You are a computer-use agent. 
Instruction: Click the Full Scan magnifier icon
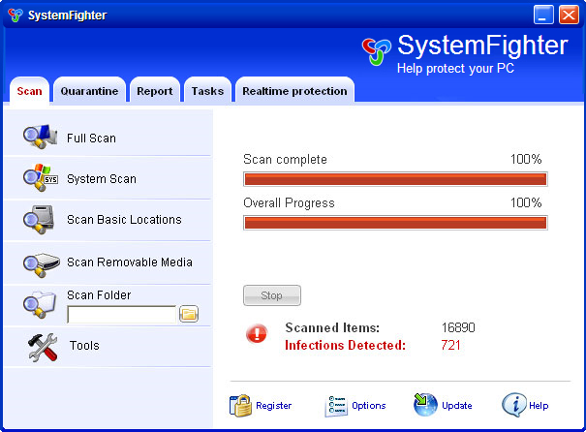tap(40, 137)
